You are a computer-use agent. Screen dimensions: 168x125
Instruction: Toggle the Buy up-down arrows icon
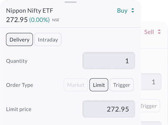click(133, 10)
